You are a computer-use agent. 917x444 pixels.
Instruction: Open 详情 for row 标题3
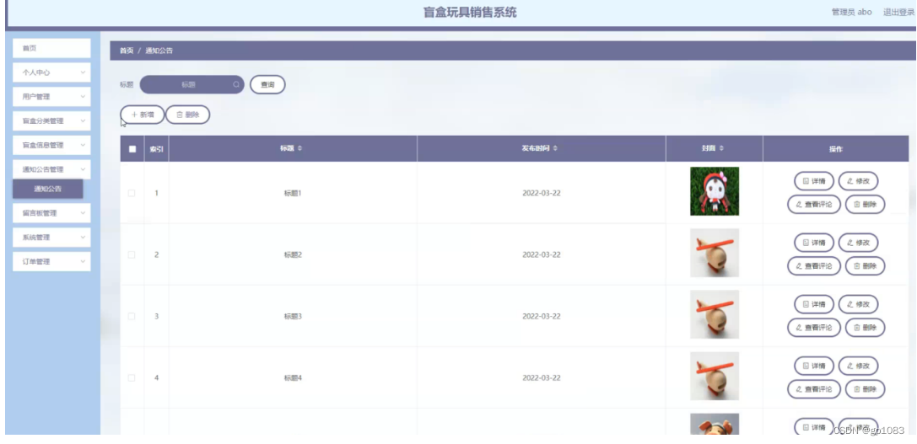(x=813, y=304)
